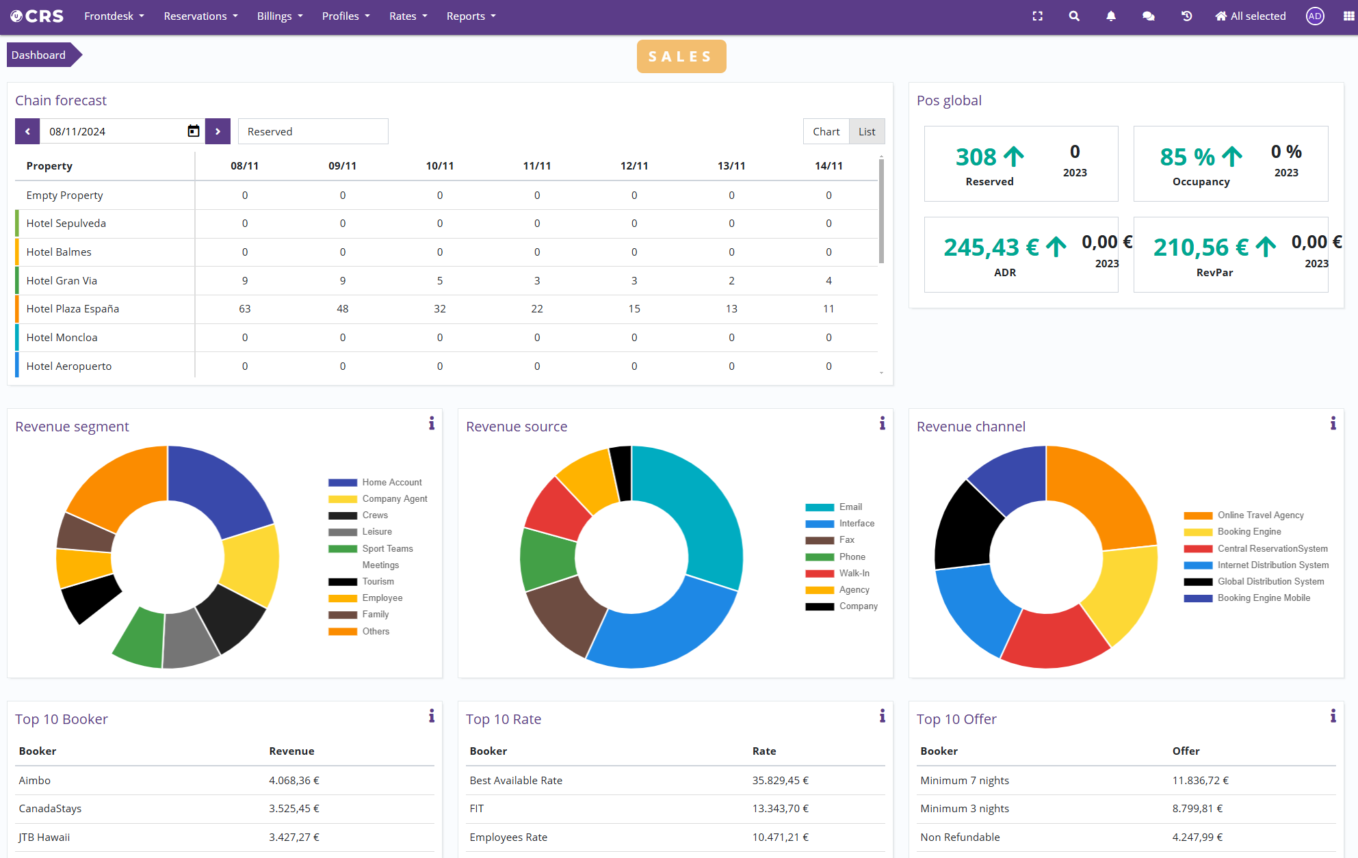
Task: Click the Online Travel Agency color swatch
Action: point(1198,515)
